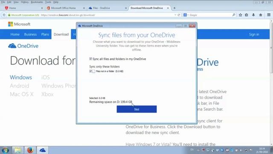Open the View menu
Screen dimensions: 273x154
coord(16,2)
